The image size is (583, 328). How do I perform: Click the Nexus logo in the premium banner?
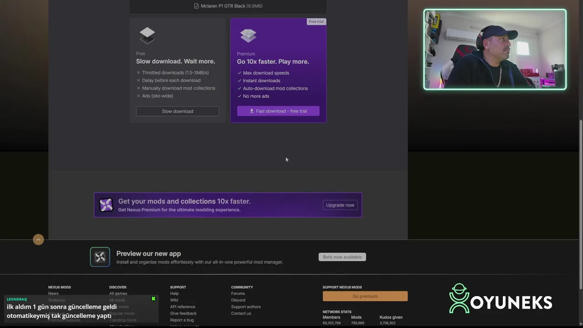(106, 205)
